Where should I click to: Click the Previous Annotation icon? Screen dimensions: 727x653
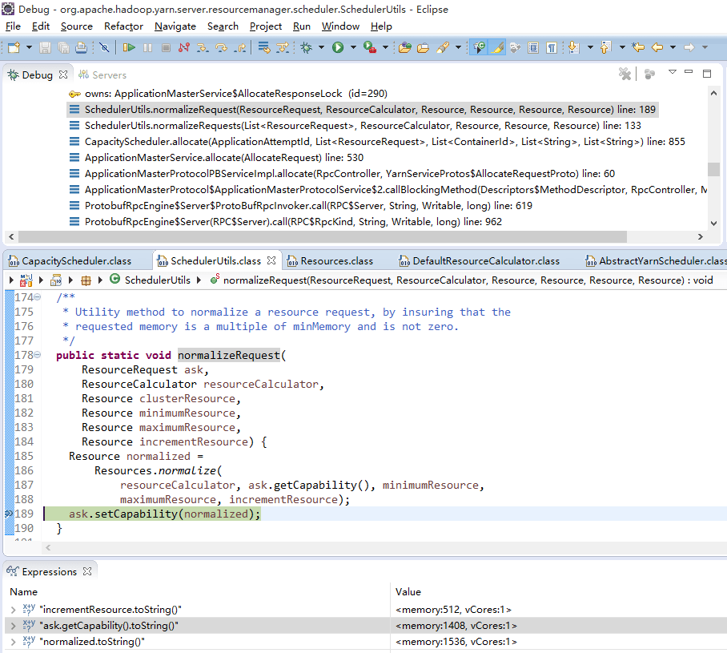605,47
